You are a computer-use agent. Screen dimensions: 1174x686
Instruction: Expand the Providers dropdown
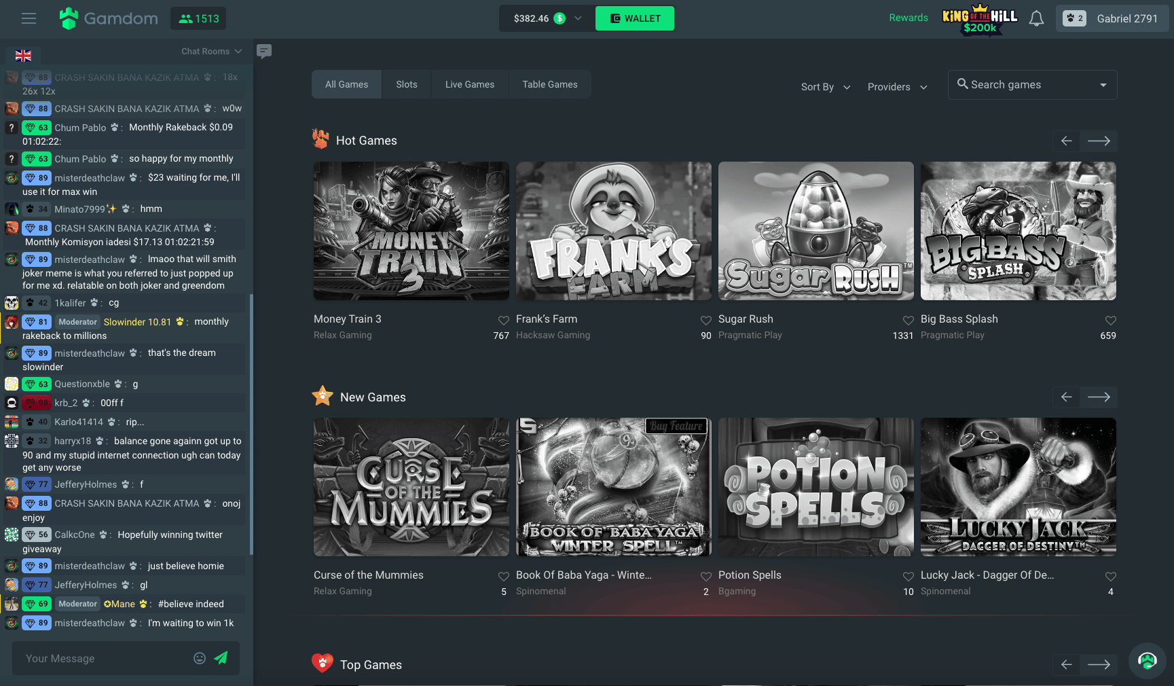tap(897, 87)
